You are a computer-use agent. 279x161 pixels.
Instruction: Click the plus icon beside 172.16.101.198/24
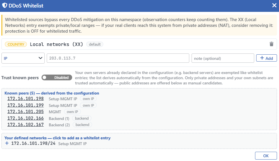(x=7, y=143)
